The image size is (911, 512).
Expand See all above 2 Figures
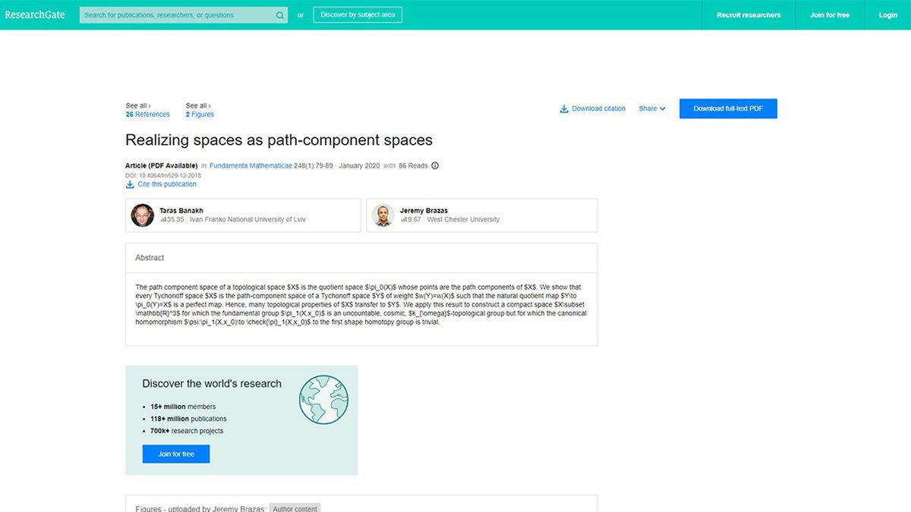coord(197,105)
